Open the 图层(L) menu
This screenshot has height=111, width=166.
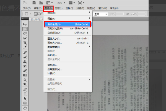pos(59,8)
